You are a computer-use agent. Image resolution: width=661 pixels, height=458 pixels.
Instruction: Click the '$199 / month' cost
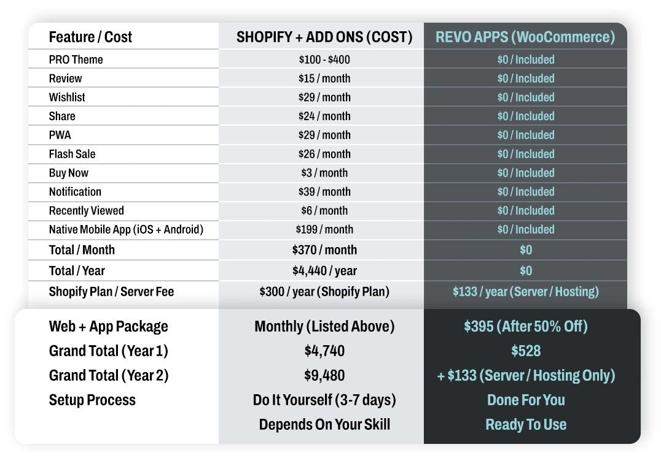pyautogui.click(x=324, y=230)
